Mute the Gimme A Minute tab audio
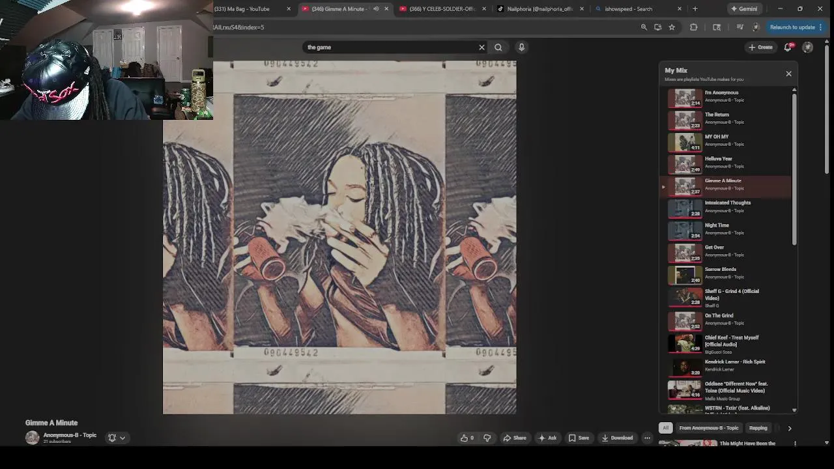Screen dimensions: 834x469 376,9
